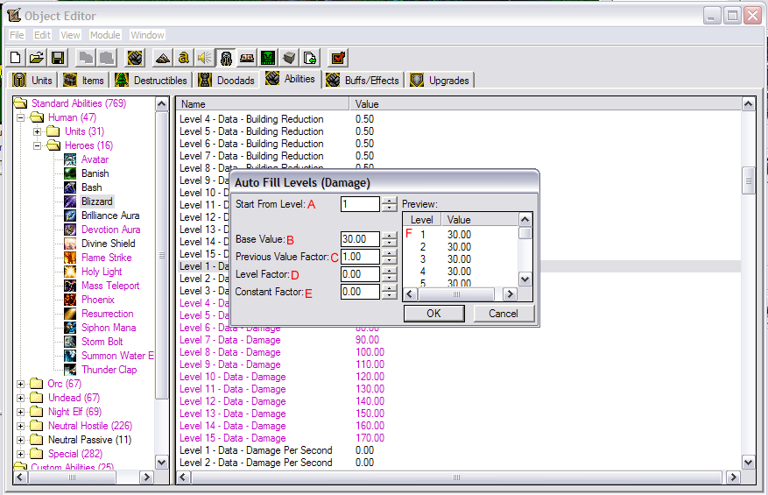Screen dimensions: 768x495
Task: Open the Object Manager box icon
Action: point(289,58)
